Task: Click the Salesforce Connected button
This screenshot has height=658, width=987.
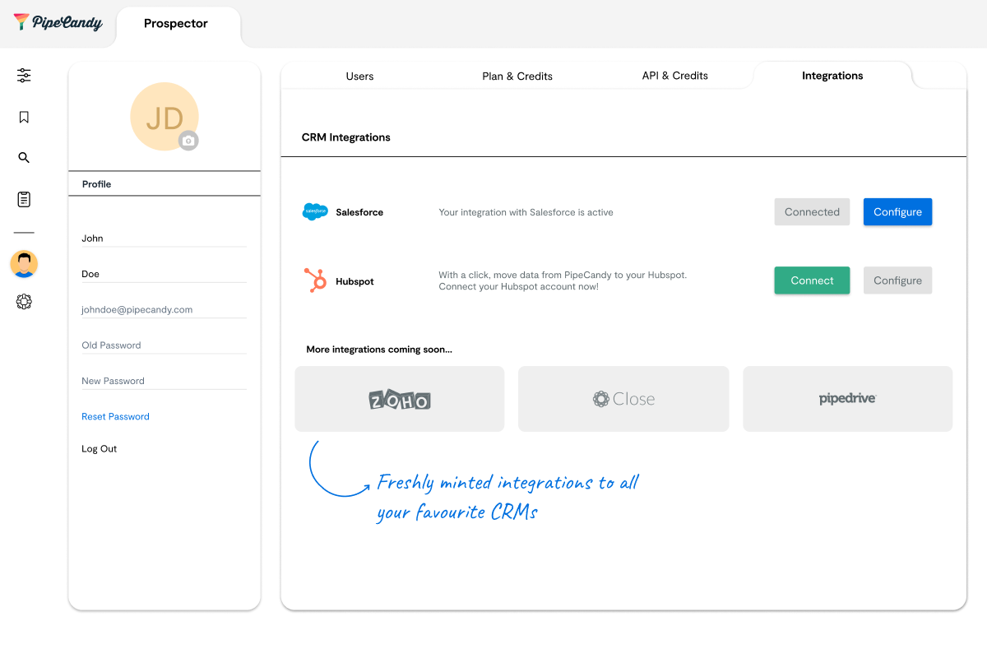Action: click(812, 212)
